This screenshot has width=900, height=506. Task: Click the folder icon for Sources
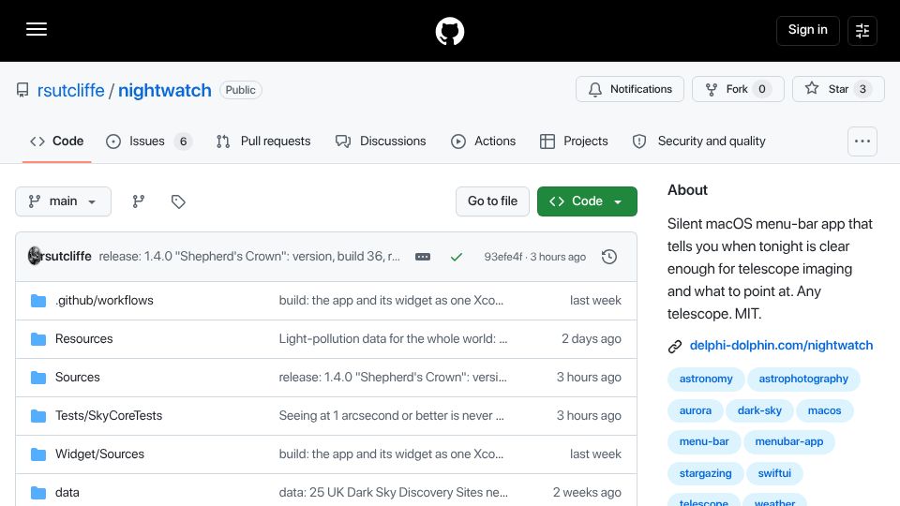point(38,378)
